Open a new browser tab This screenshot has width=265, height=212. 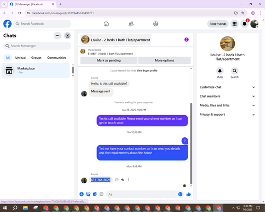60,4
